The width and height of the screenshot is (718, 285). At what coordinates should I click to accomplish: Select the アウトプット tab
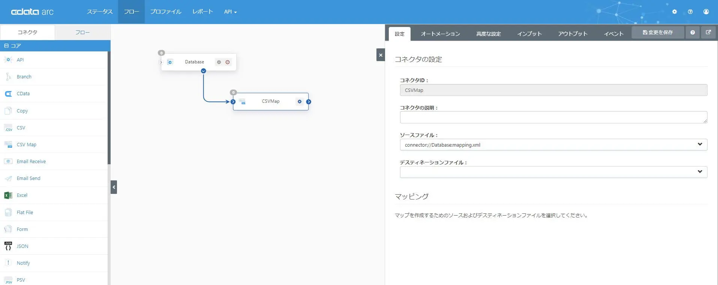tap(573, 34)
